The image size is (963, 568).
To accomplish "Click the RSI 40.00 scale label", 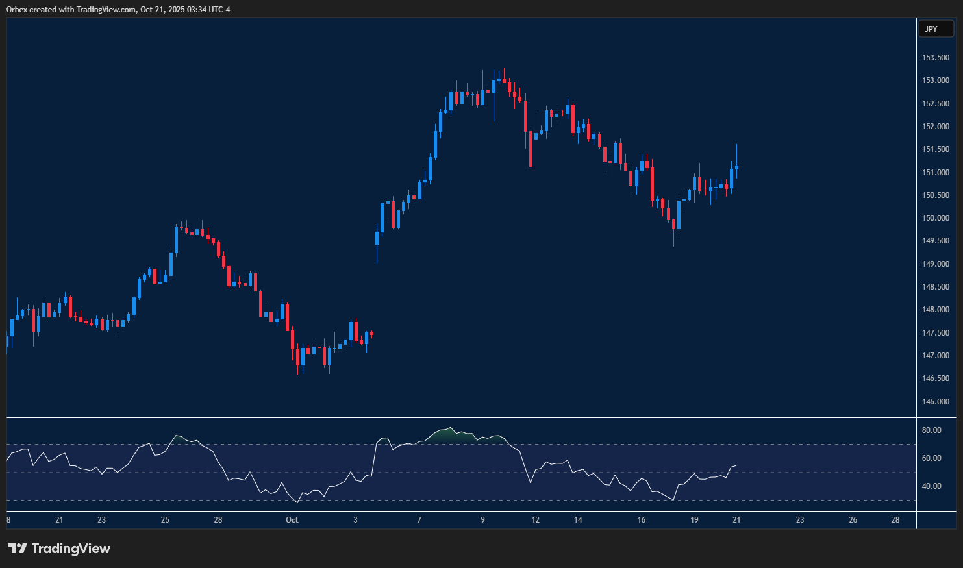I will pyautogui.click(x=931, y=486).
